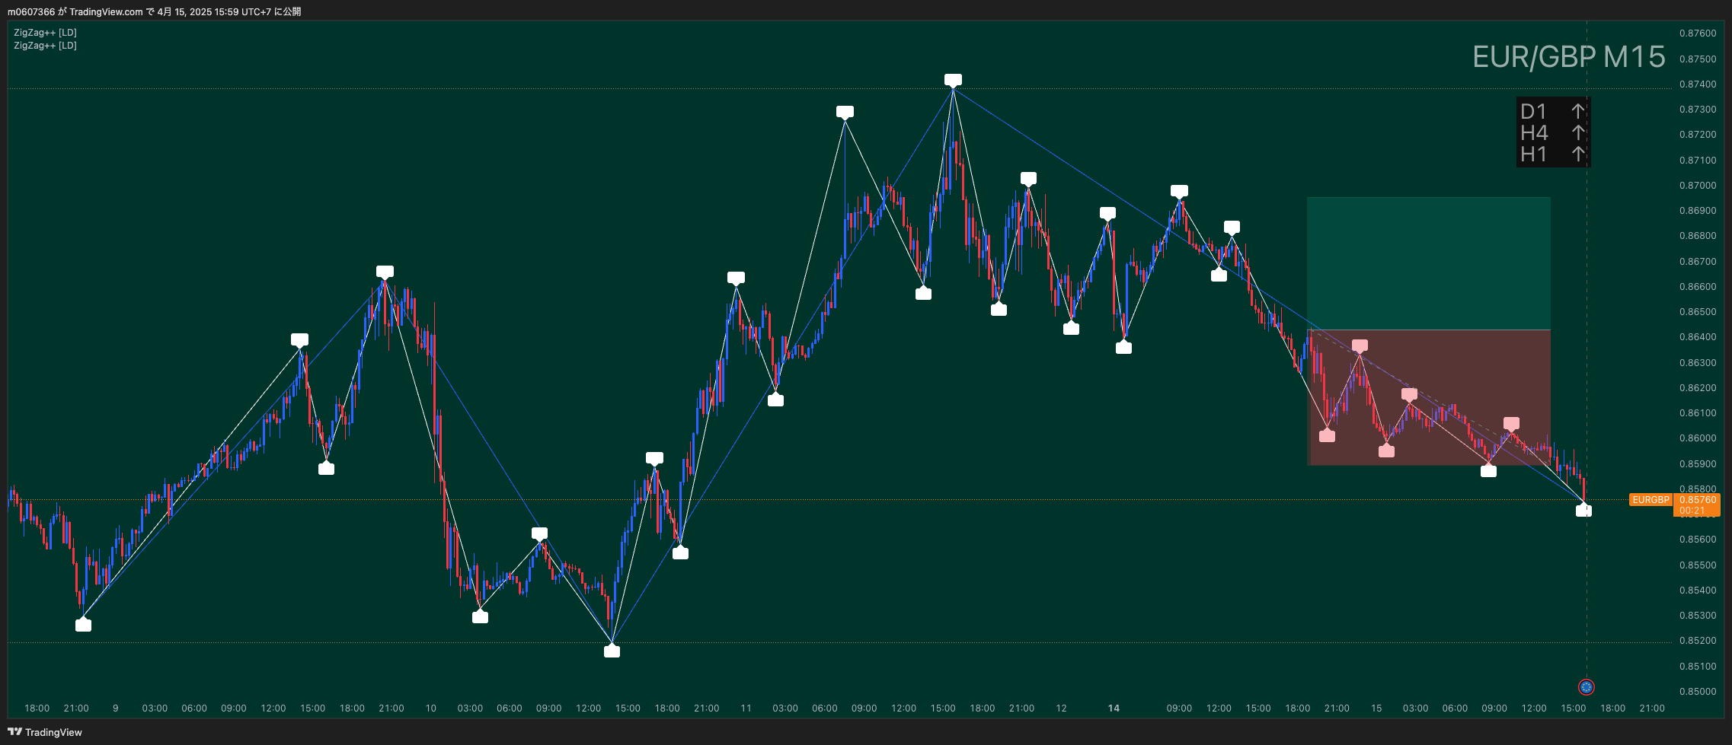The width and height of the screenshot is (1732, 745).
Task: Select the lowest white zigzag pivot marker
Action: click(x=612, y=651)
